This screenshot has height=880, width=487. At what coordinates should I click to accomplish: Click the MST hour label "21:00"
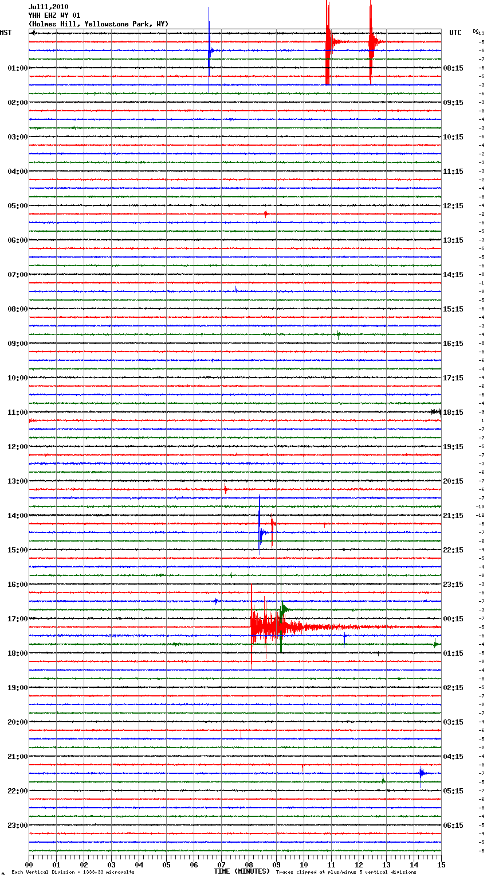(x=18, y=756)
